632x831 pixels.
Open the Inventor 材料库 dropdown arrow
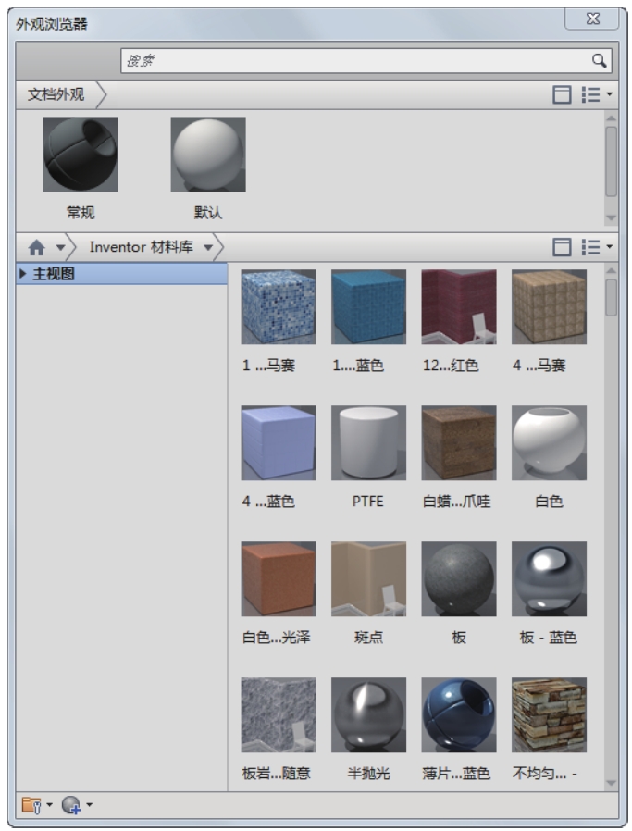(208, 247)
